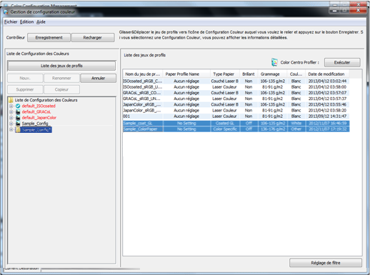
Task: Select the 001 profile row
Action: [x=236, y=116]
